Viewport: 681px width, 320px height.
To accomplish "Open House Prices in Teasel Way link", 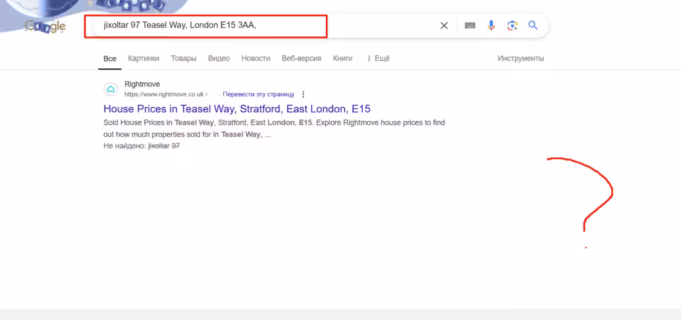I will pyautogui.click(x=237, y=108).
